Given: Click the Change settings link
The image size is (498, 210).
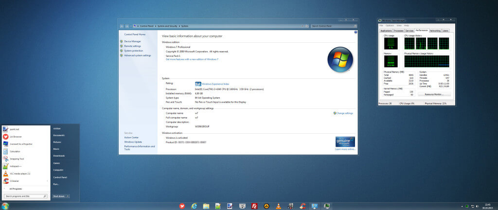Looking at the screenshot, I should (x=344, y=113).
